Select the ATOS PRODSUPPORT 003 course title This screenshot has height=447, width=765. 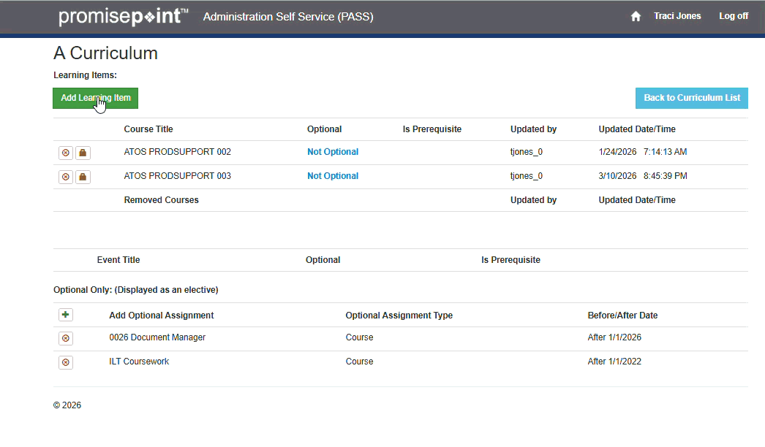point(177,176)
